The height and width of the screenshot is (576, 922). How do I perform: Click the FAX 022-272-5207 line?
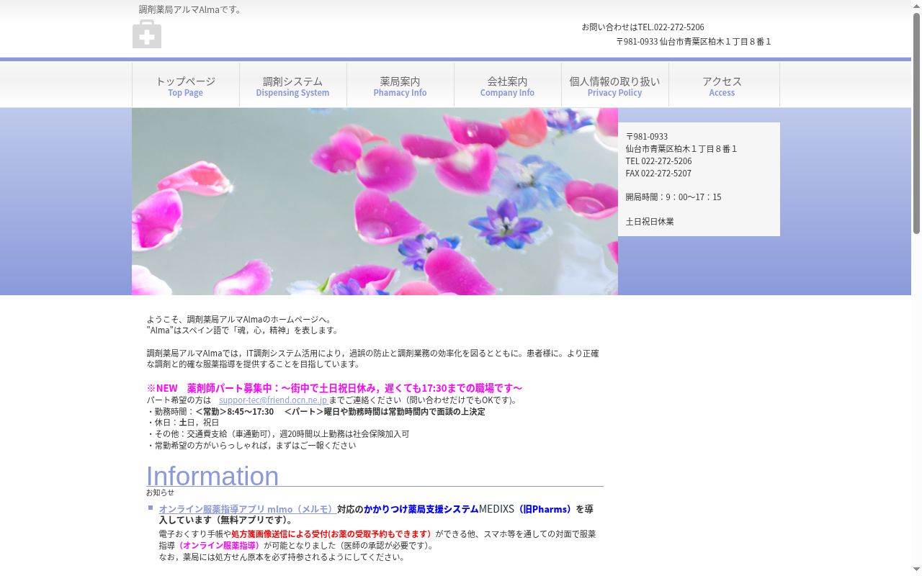coord(658,174)
